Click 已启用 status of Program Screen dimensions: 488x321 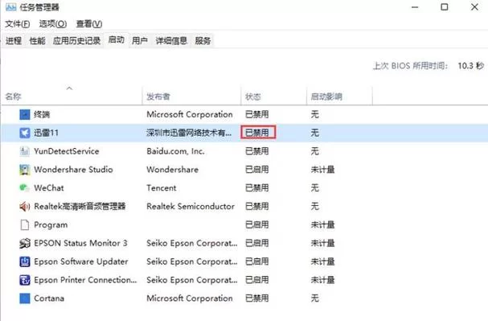tap(257, 224)
